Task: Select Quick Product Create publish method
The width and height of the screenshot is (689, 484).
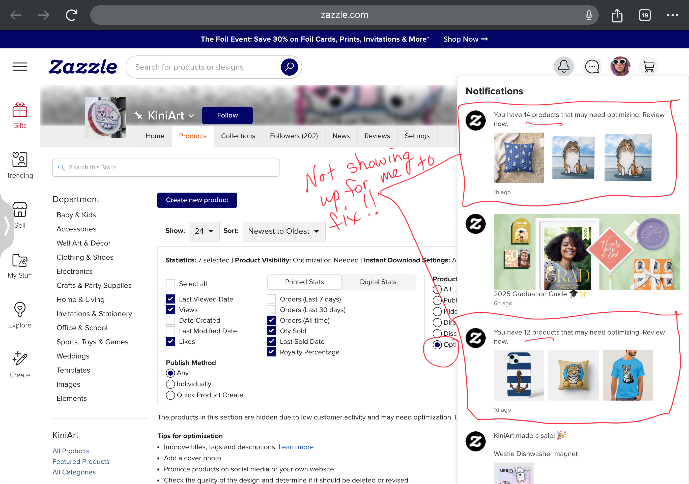Action: point(170,395)
